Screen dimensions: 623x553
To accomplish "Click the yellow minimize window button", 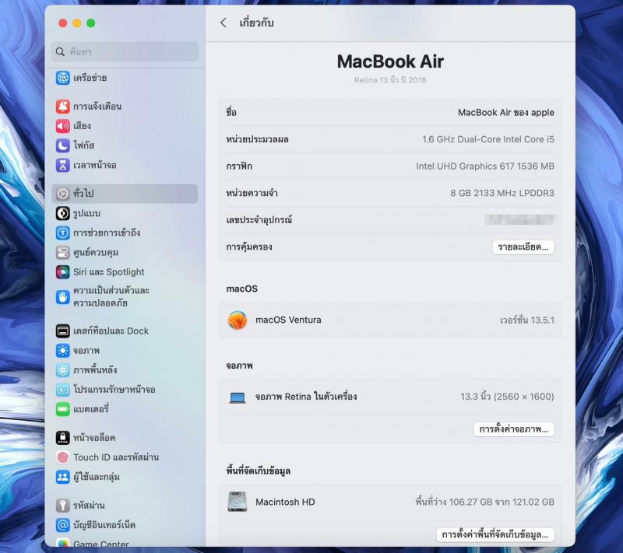I will (77, 23).
